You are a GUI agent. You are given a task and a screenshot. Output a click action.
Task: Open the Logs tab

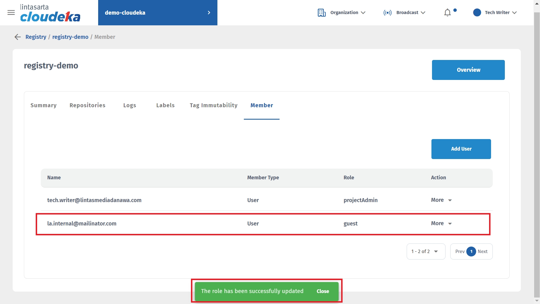click(129, 105)
